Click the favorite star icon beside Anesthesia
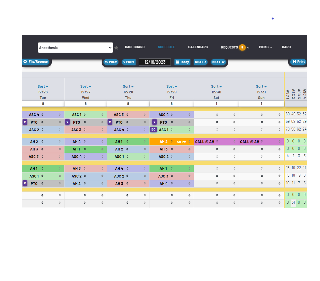The width and height of the screenshot is (320, 281). click(116, 48)
